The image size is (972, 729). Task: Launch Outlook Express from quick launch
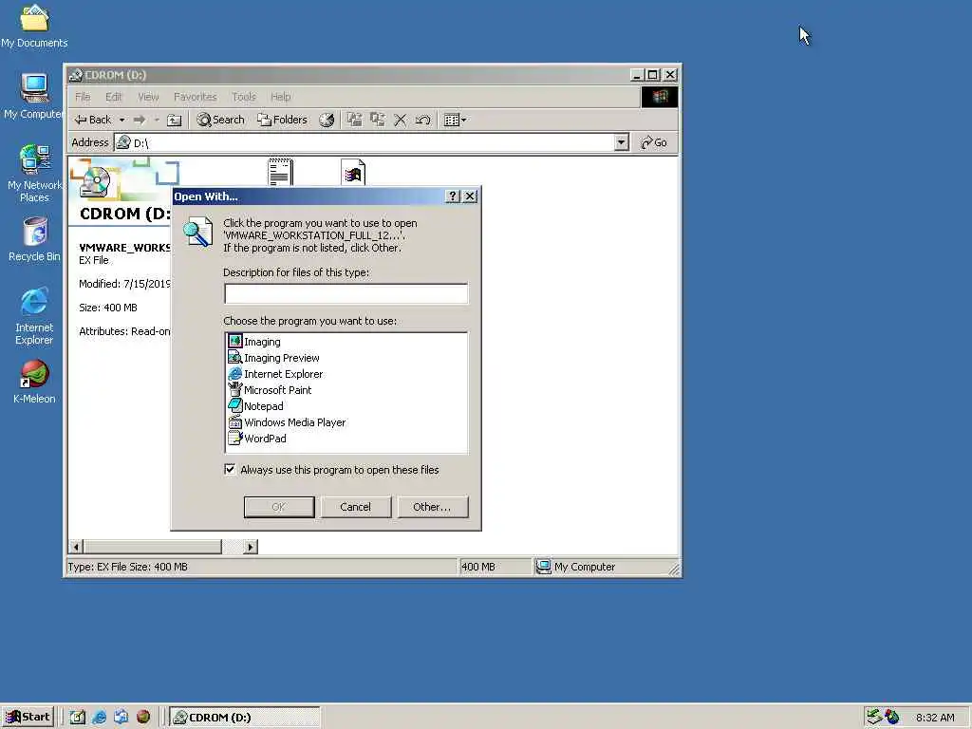coord(121,718)
